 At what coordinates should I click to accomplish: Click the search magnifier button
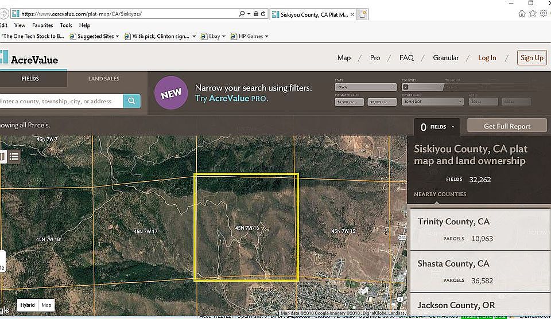[131, 102]
